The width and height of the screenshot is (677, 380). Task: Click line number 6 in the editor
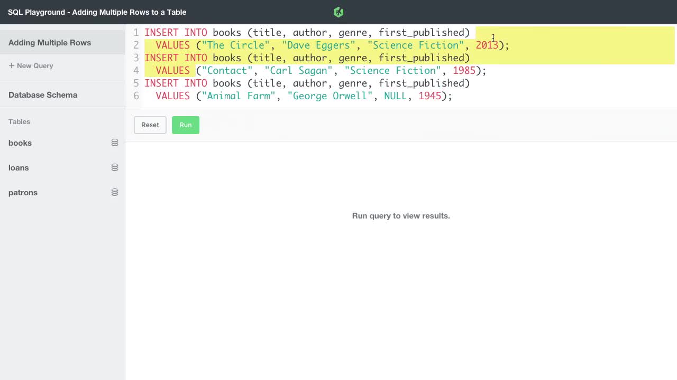point(136,96)
